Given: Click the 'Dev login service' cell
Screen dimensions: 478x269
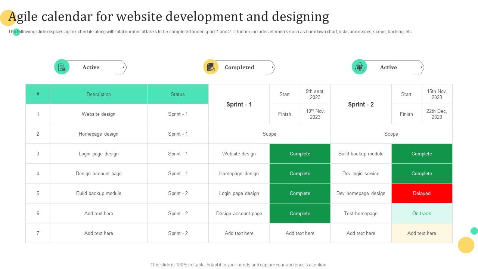Looking at the screenshot, I should 361,173.
